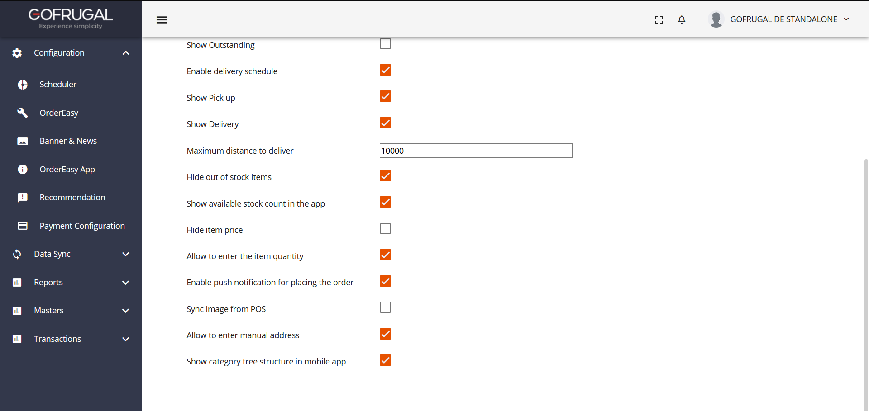Click the Scheduler pie-chart icon

[23, 85]
